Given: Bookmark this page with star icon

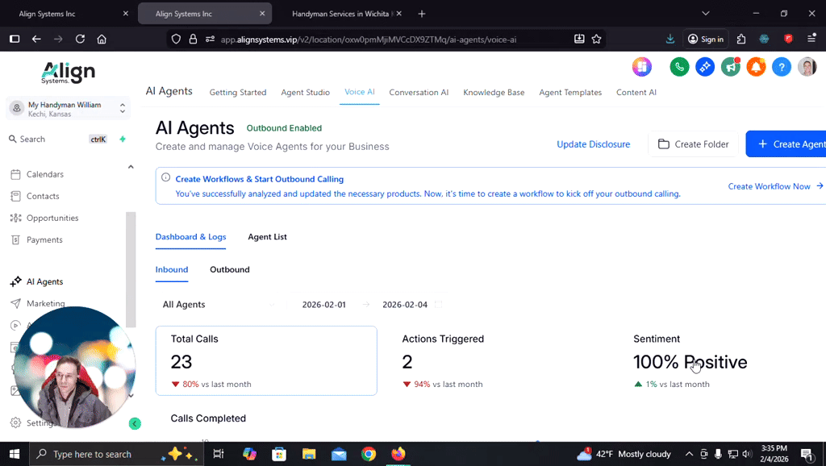Looking at the screenshot, I should click(x=596, y=39).
